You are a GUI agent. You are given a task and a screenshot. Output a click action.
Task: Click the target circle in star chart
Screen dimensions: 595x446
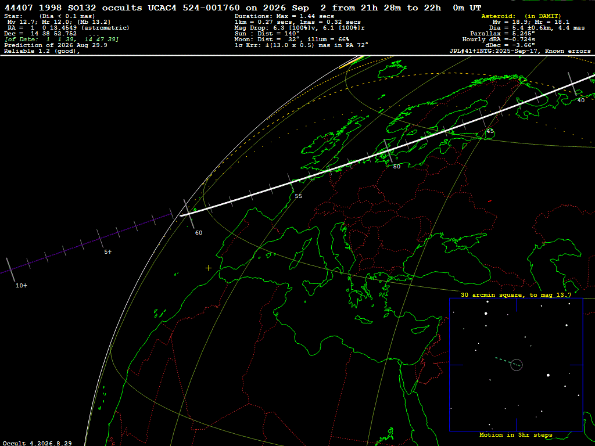coord(517,365)
